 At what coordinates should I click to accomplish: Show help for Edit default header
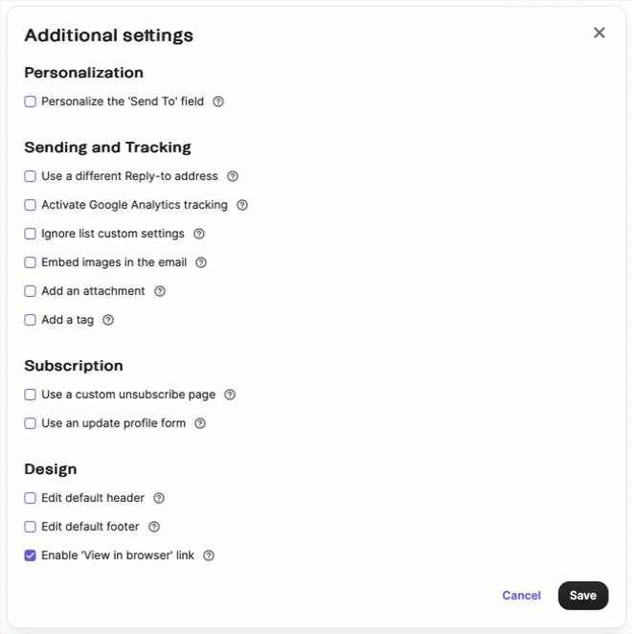coord(159,498)
